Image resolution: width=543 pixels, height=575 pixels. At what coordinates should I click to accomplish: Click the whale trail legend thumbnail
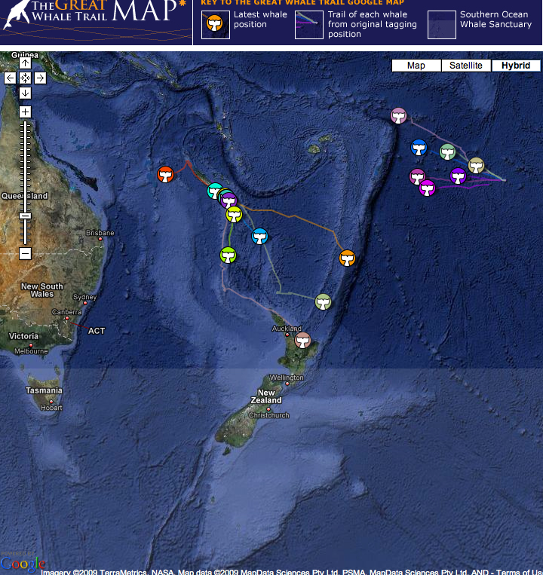pos(309,25)
